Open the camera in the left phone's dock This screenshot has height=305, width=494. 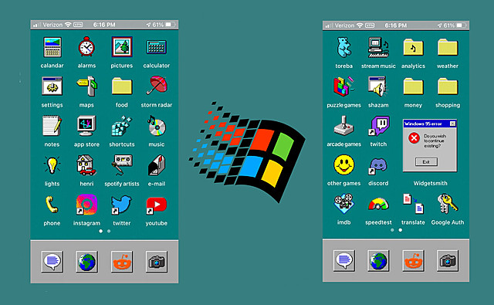click(157, 261)
